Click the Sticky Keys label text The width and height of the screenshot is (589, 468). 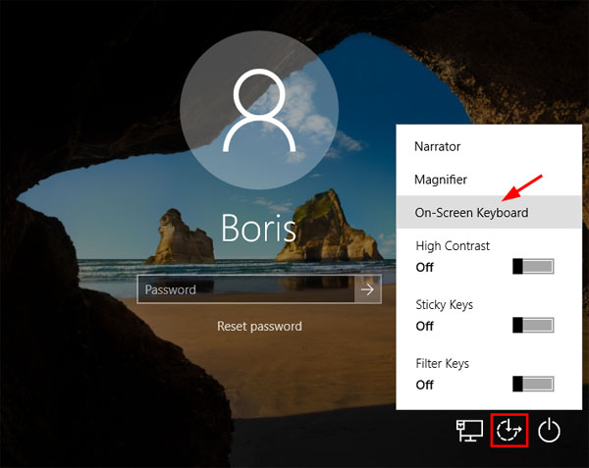click(x=444, y=305)
